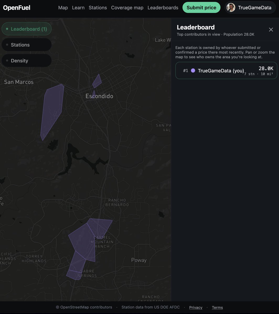Click the Torrey Highlands map label
This screenshot has width=279, height=314.
click(x=34, y=259)
